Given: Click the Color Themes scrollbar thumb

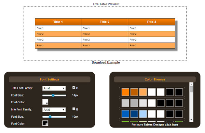Looking at the screenshot, I should 191,89.
